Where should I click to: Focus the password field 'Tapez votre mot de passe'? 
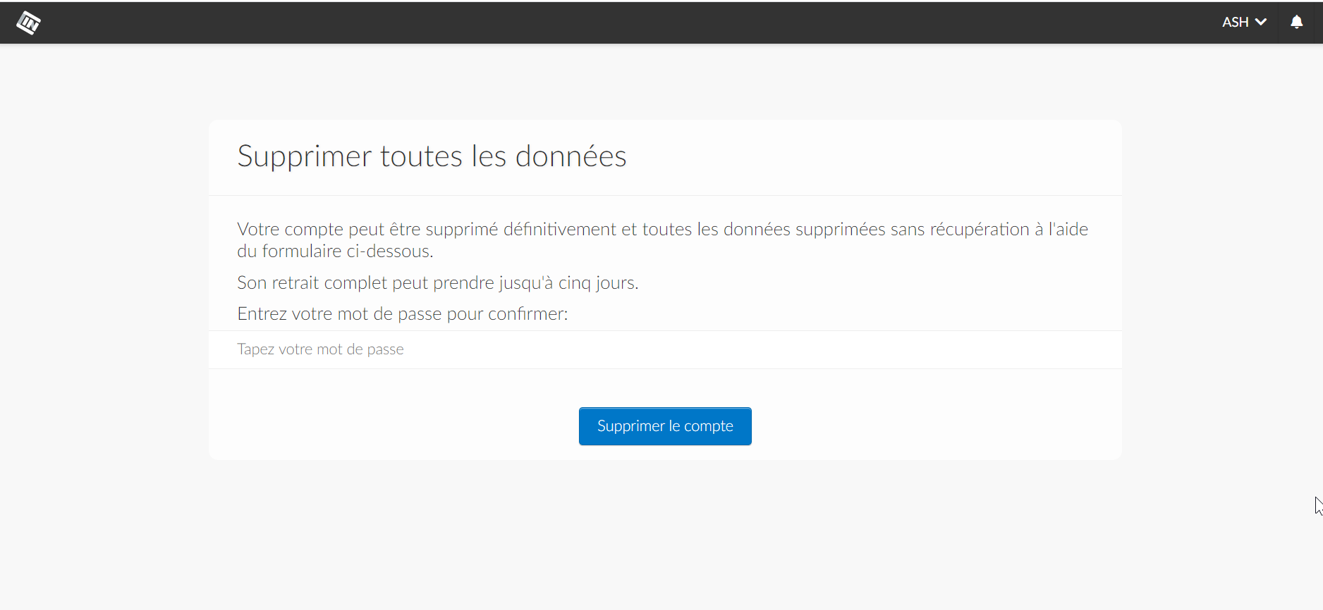[665, 349]
